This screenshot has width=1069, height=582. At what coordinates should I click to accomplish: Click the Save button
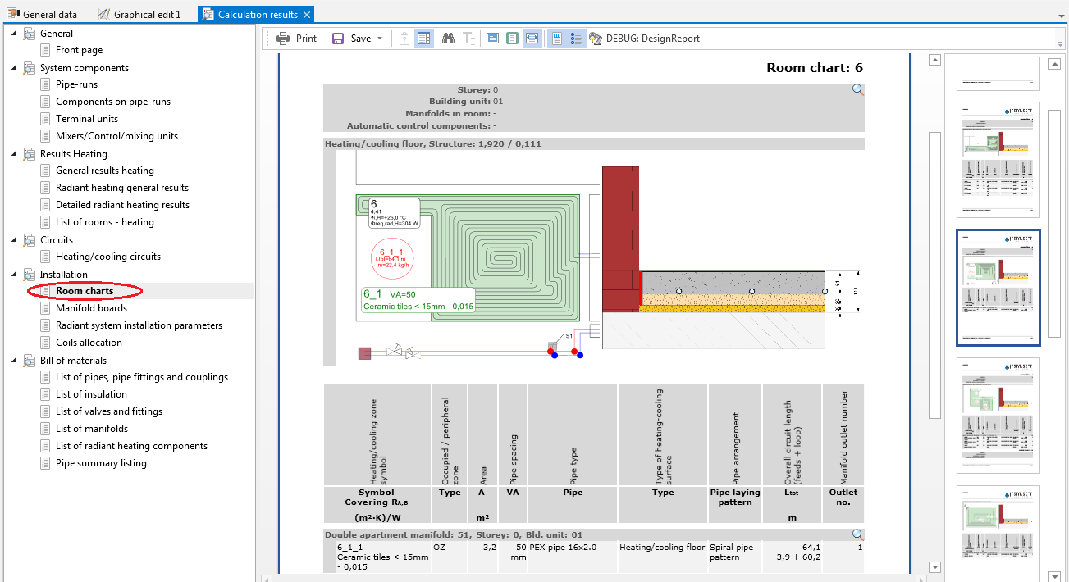coord(351,39)
